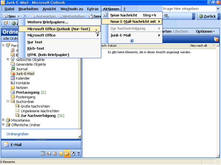Select Microsoft Office Outlook (Nur-Text) format
Viewport: 221px width, 165px height.
[x=60, y=29]
